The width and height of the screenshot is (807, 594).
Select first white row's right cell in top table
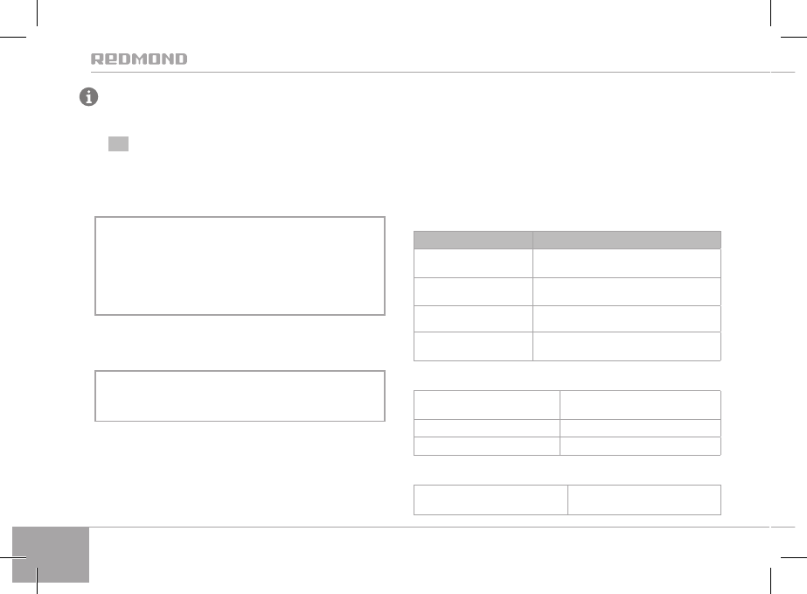click(x=627, y=261)
